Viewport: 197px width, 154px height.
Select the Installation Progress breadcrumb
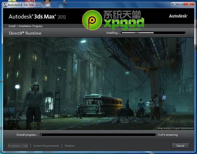31,26
